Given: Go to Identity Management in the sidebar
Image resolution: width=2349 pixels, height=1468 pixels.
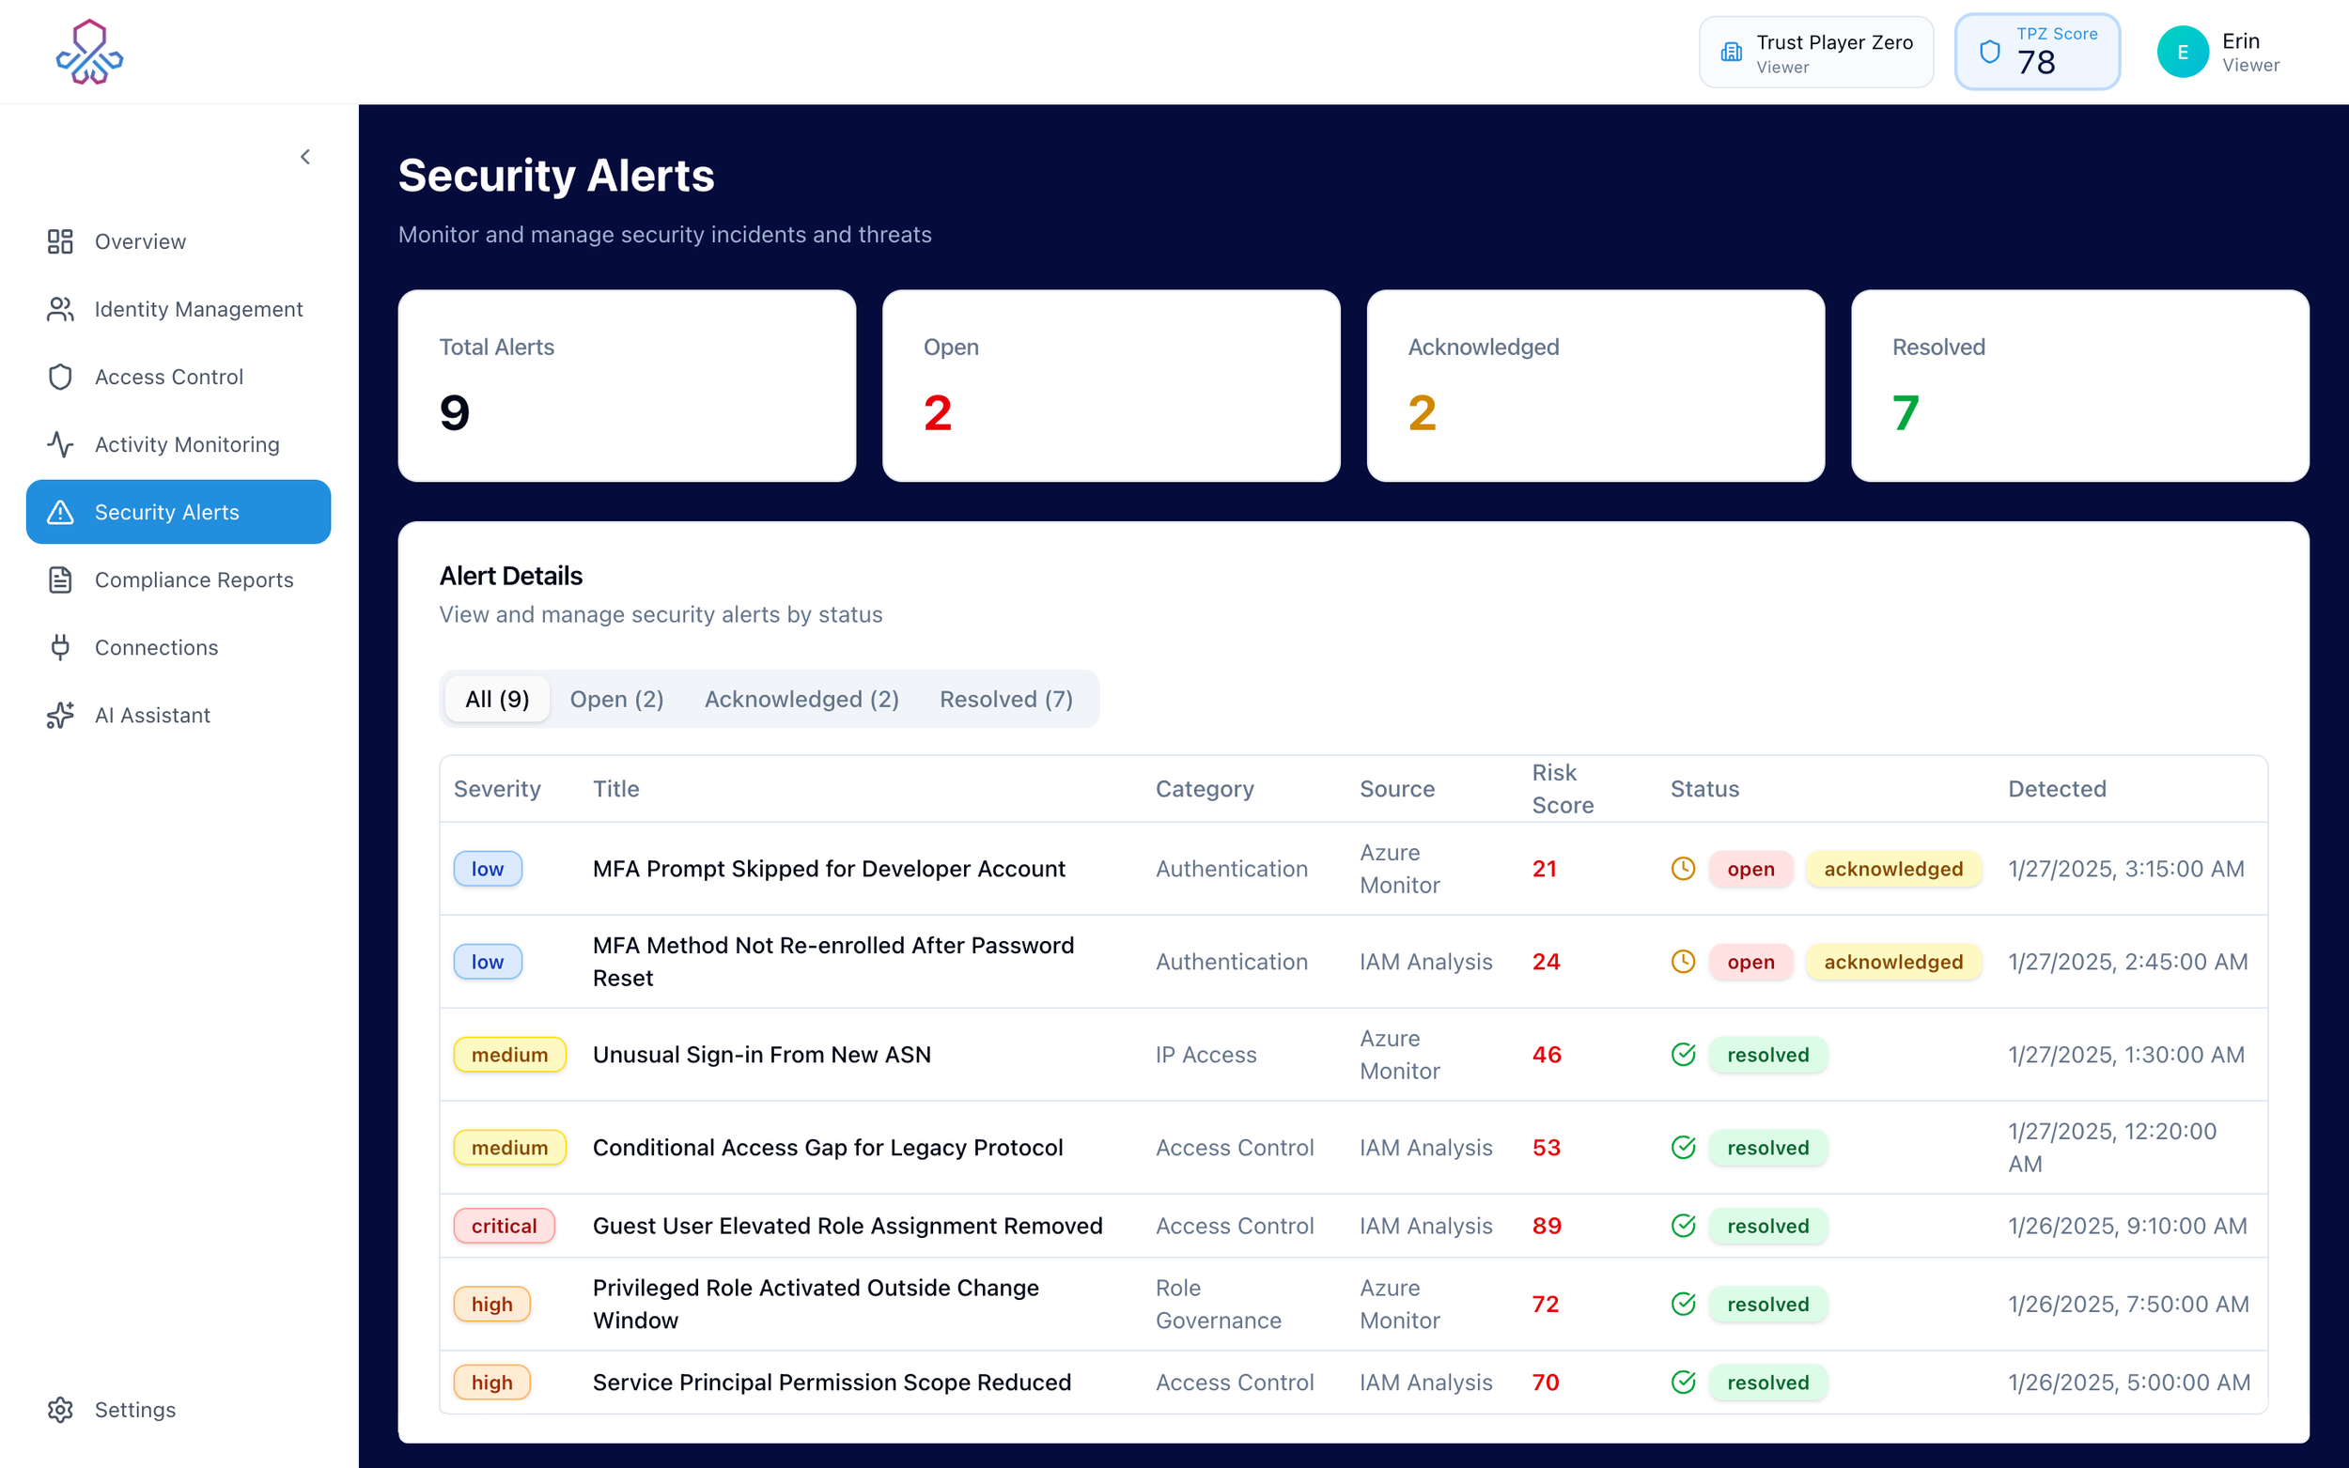Looking at the screenshot, I should (179, 309).
